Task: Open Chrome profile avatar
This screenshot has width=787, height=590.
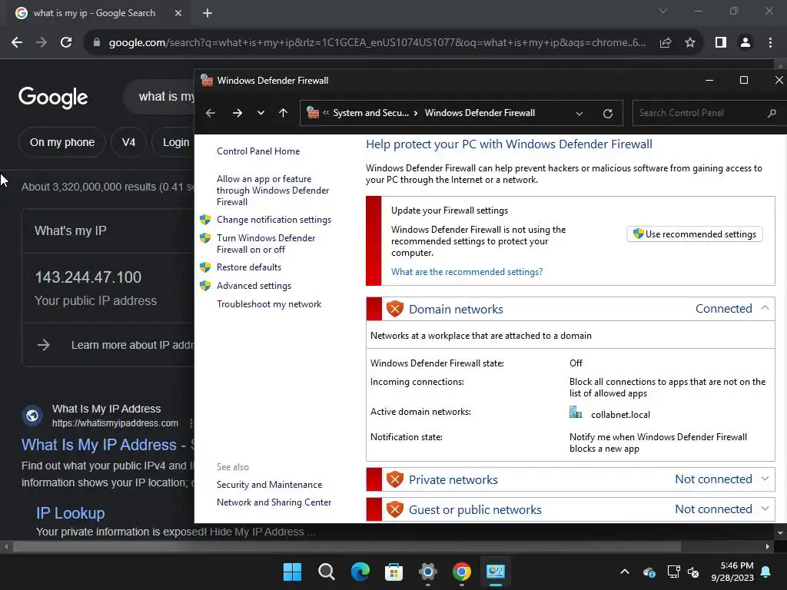Action: click(x=745, y=43)
